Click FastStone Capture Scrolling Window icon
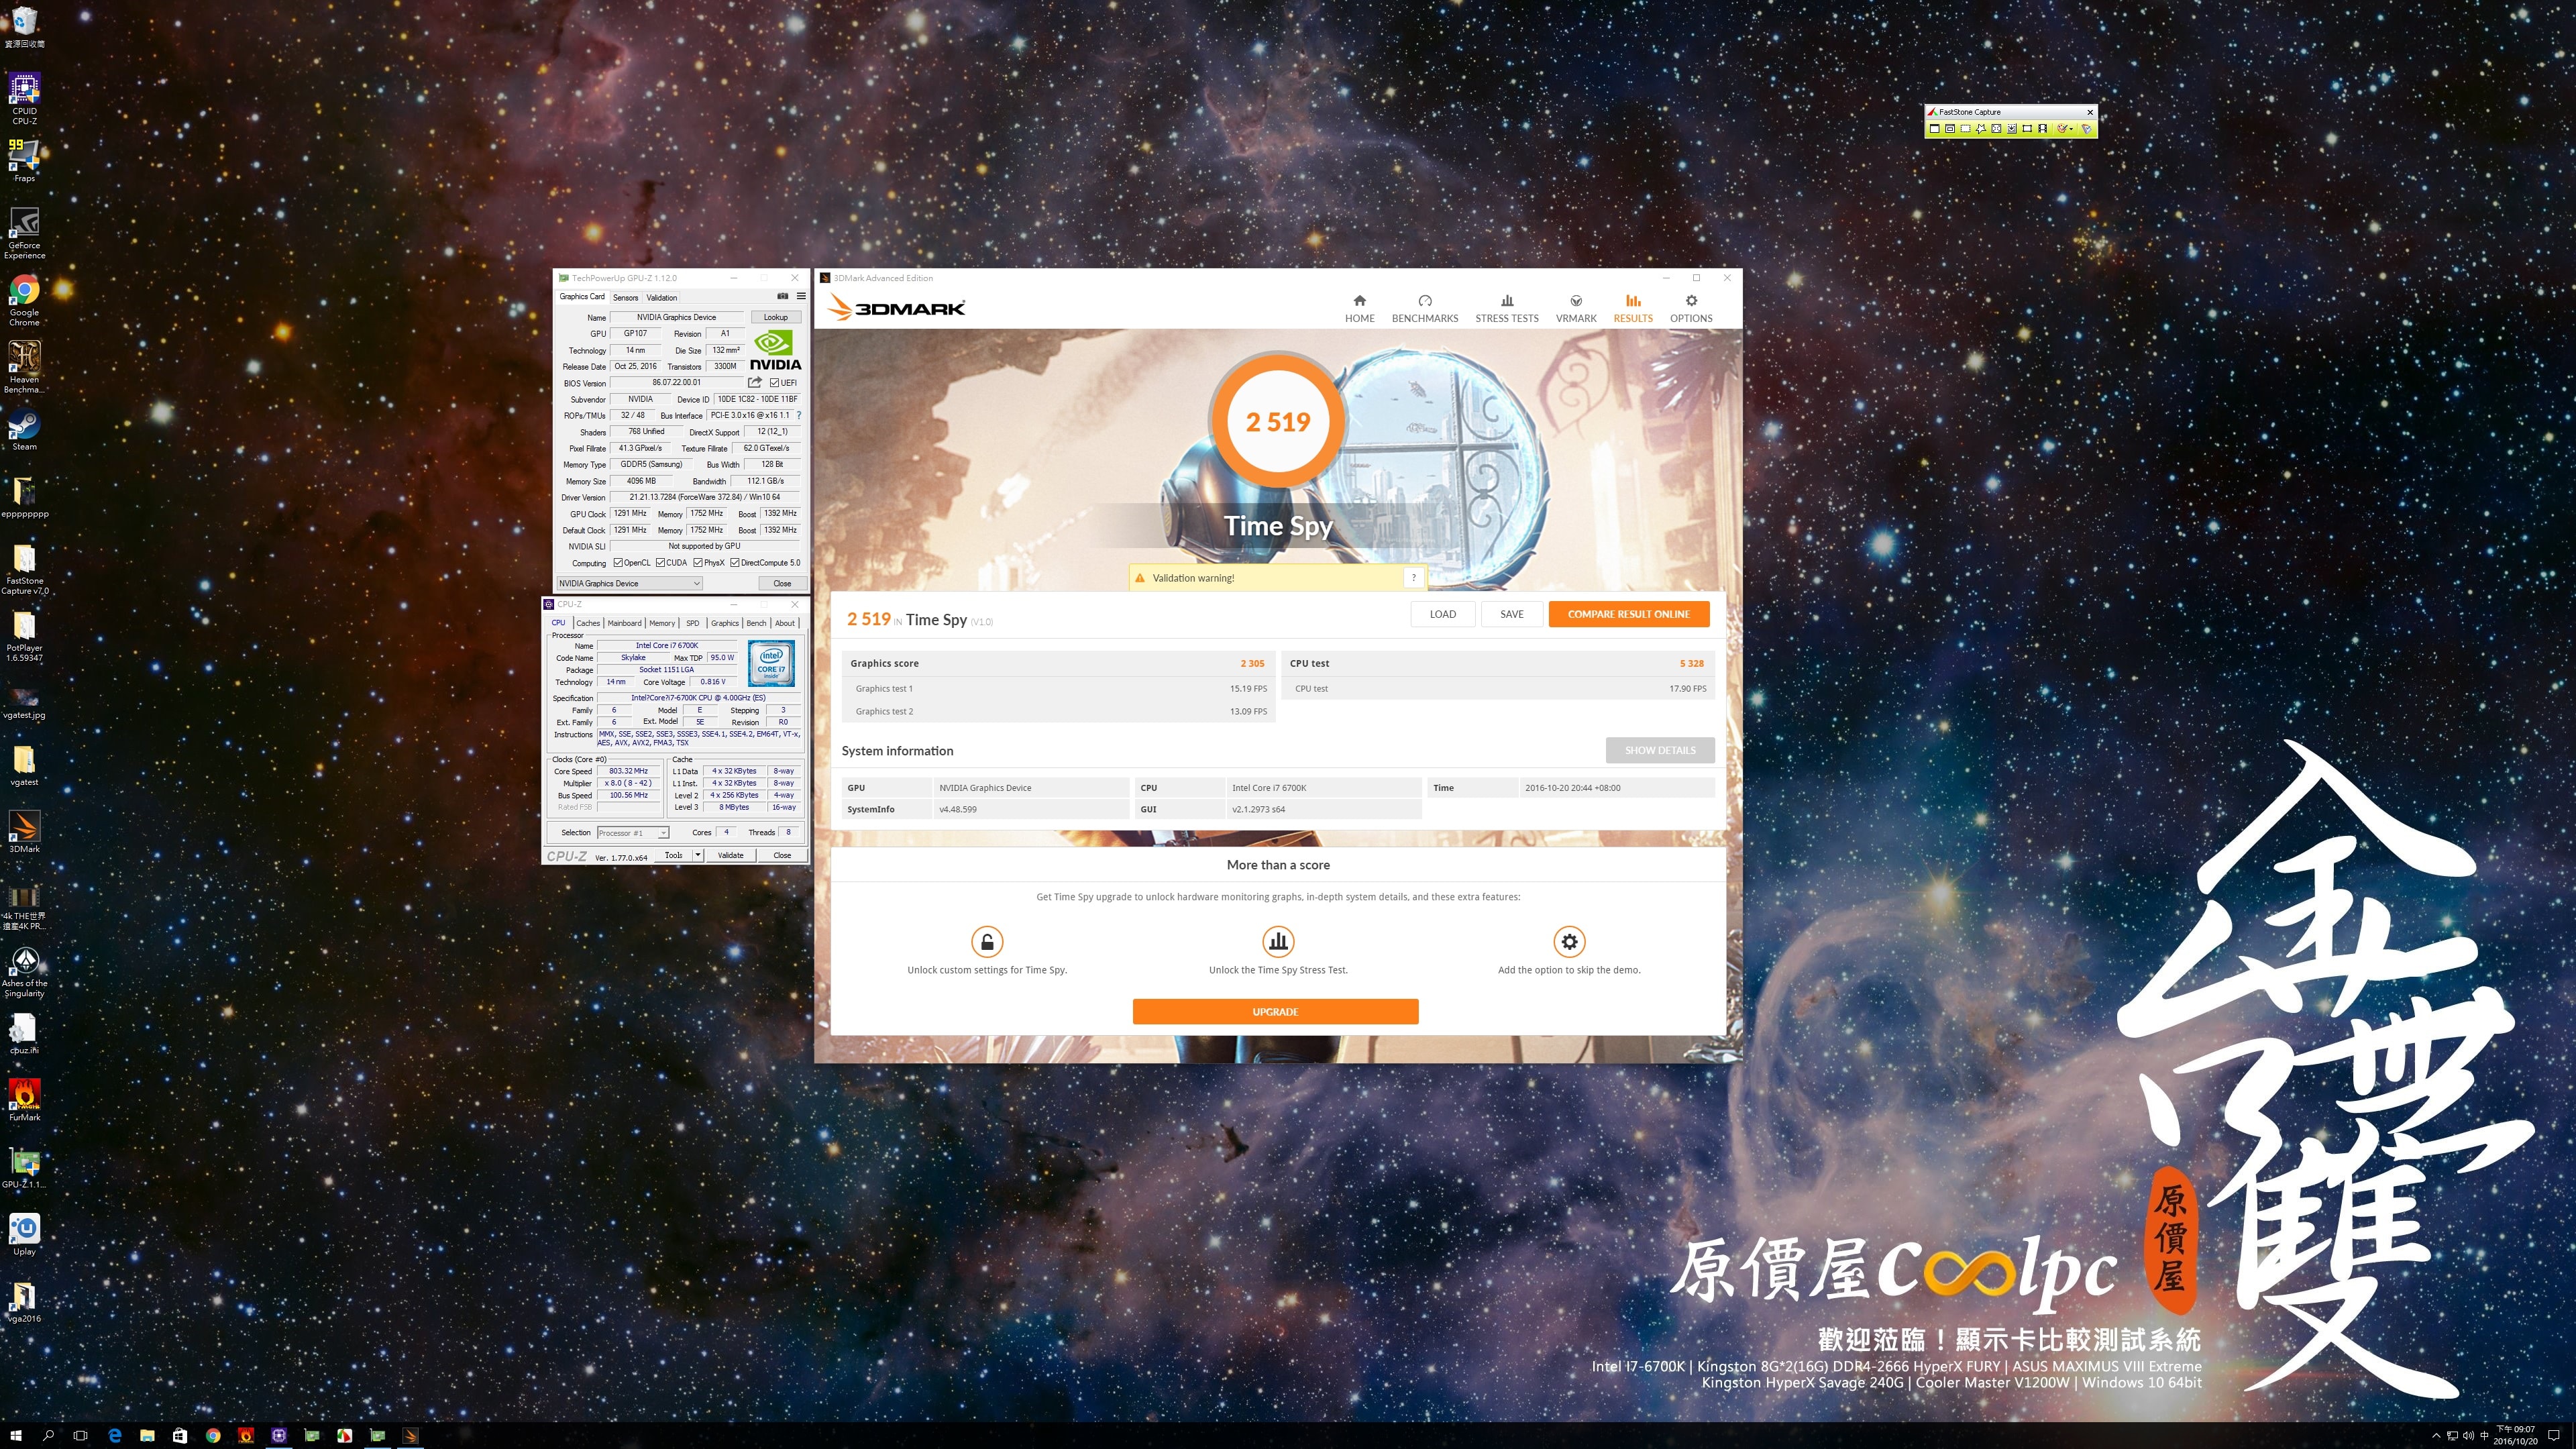The width and height of the screenshot is (2576, 1449). [x=2012, y=129]
